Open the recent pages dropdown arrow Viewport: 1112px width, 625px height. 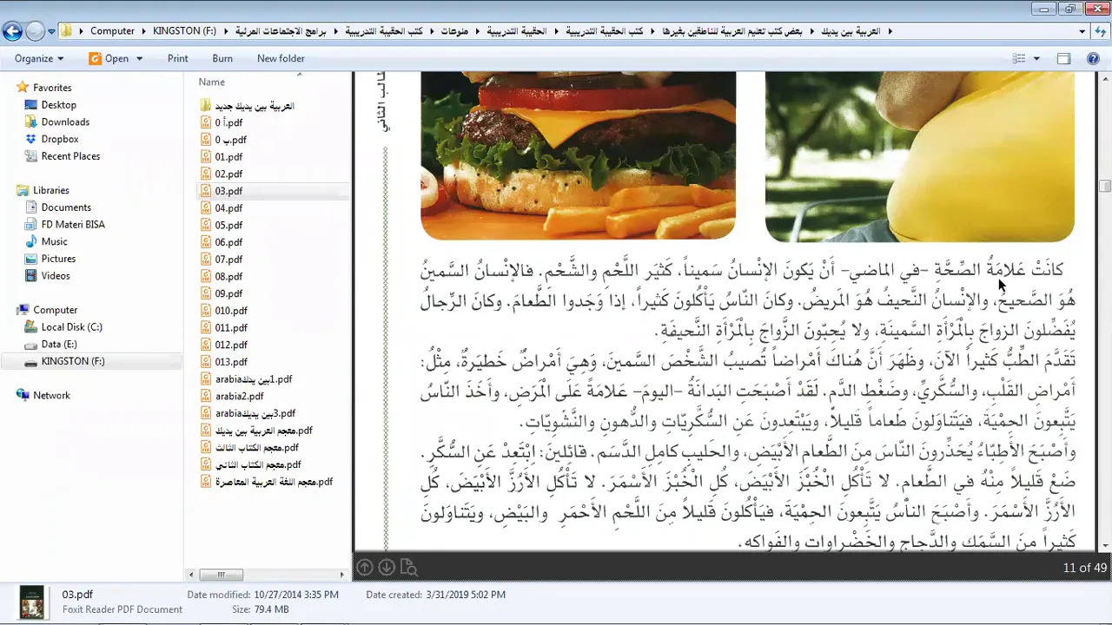[51, 31]
